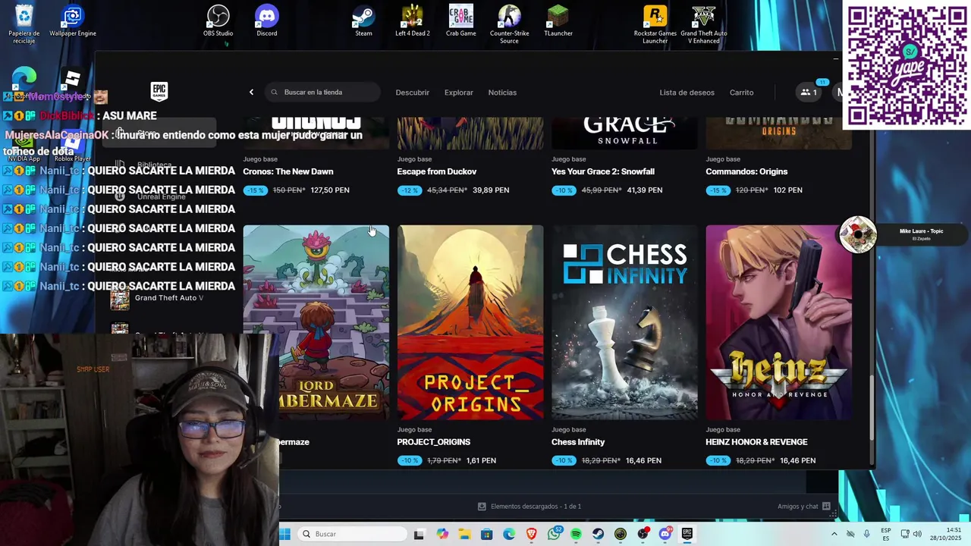Screen dimensions: 971x546
Task: Open the friends icon showing count 1
Action: click(809, 93)
